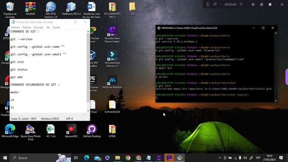The height and width of the screenshot is (162, 288).
Task: Launch ApowerREC desktop shortcut
Action: [x=71, y=131]
